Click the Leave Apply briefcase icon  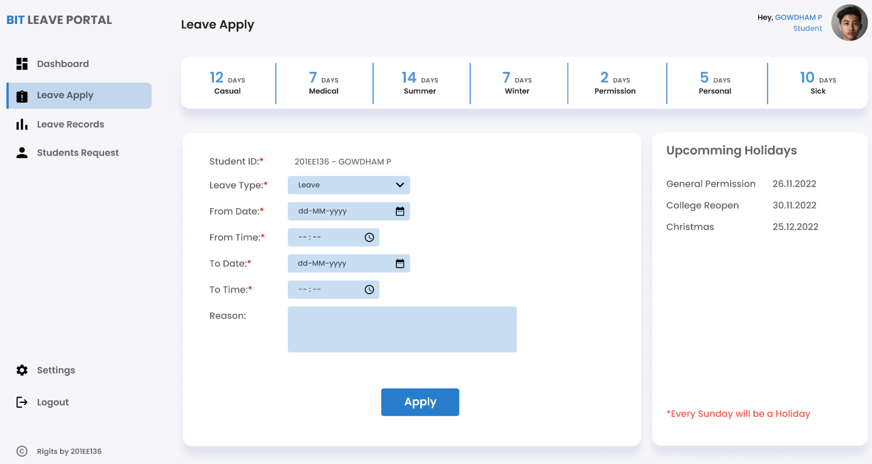(22, 95)
